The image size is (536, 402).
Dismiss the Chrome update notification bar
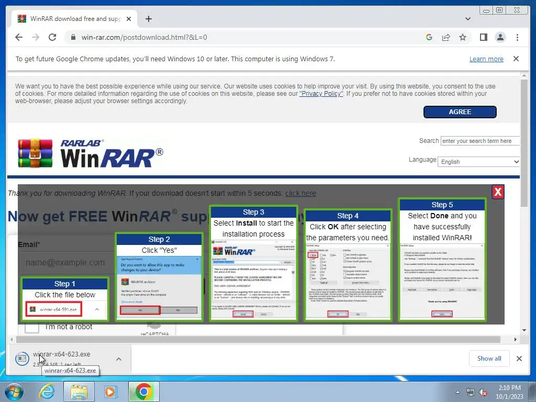[x=516, y=59]
